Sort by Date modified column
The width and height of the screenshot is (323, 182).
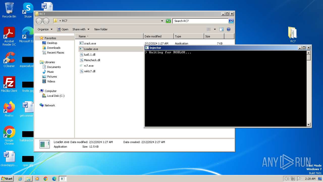(158, 36)
